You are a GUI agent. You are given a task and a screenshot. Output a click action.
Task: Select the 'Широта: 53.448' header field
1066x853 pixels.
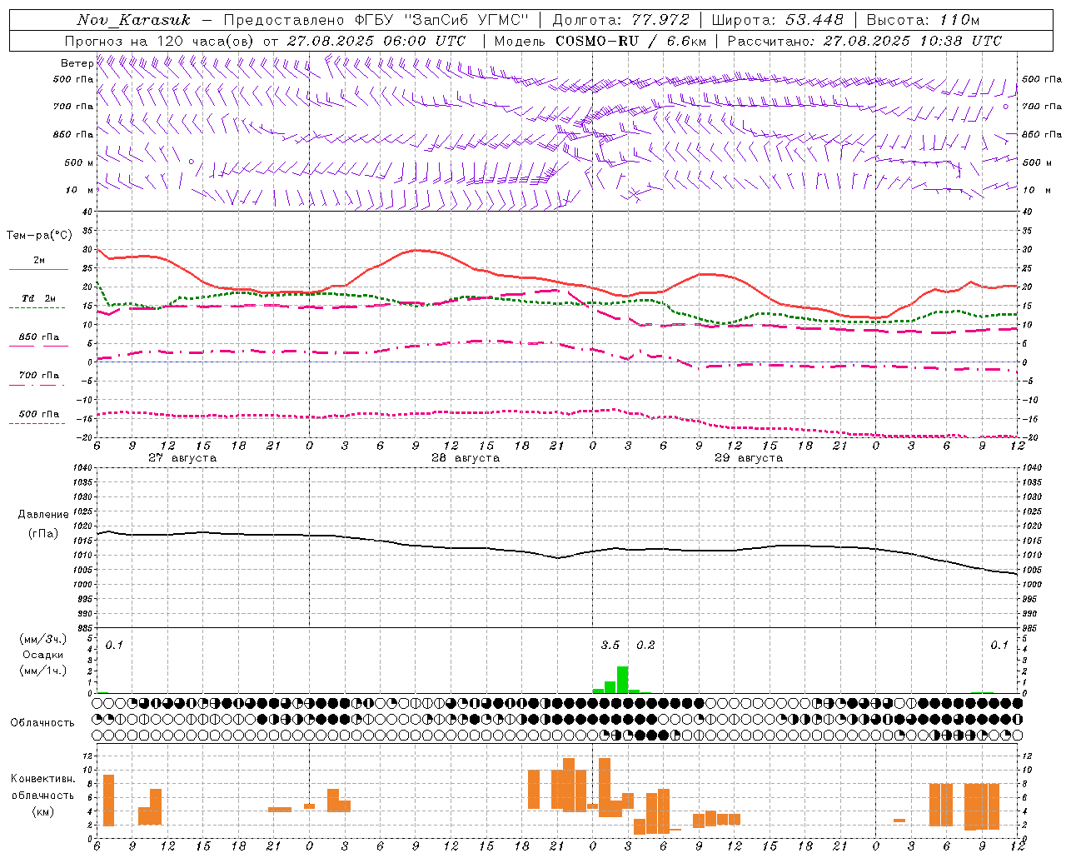pos(777,20)
